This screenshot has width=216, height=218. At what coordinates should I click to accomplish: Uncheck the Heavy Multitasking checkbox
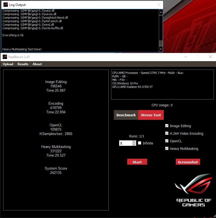pyautogui.click(x=167, y=148)
